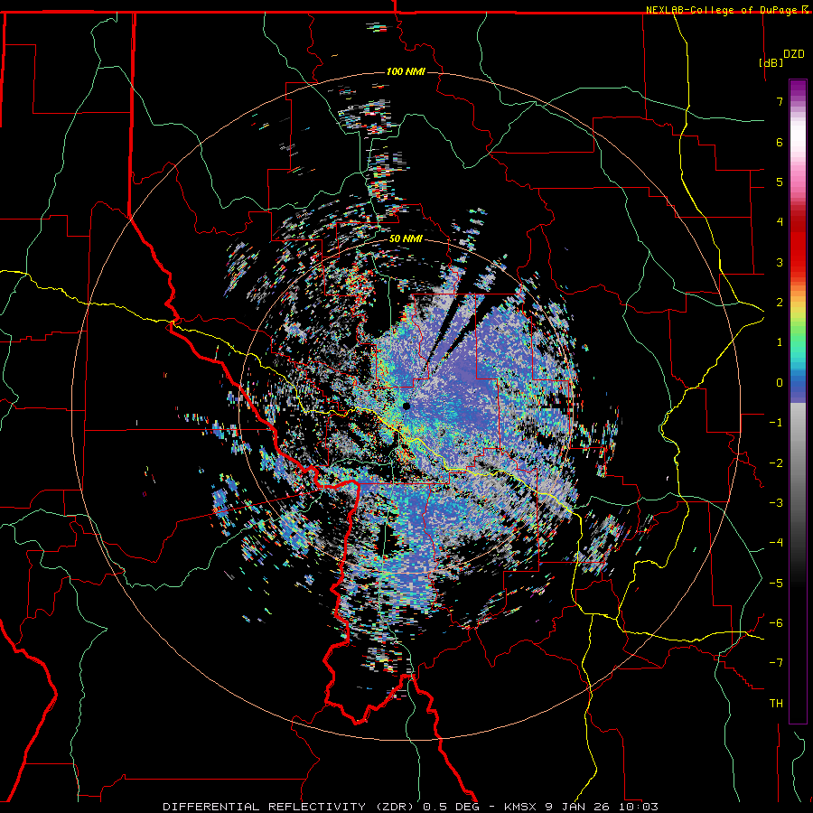Click the -6 value on the color scale
The height and width of the screenshot is (813, 813).
(776, 623)
